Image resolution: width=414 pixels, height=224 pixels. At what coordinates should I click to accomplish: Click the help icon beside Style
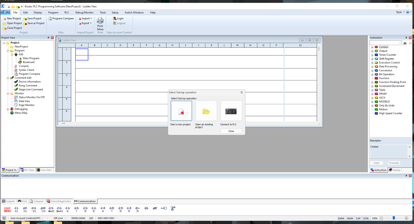pyautogui.click(x=408, y=12)
